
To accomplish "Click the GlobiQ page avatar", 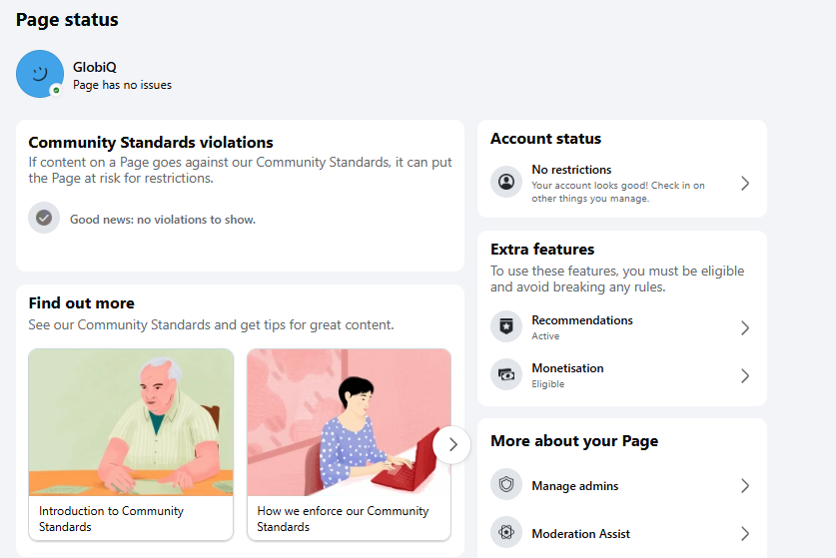I will tap(40, 74).
